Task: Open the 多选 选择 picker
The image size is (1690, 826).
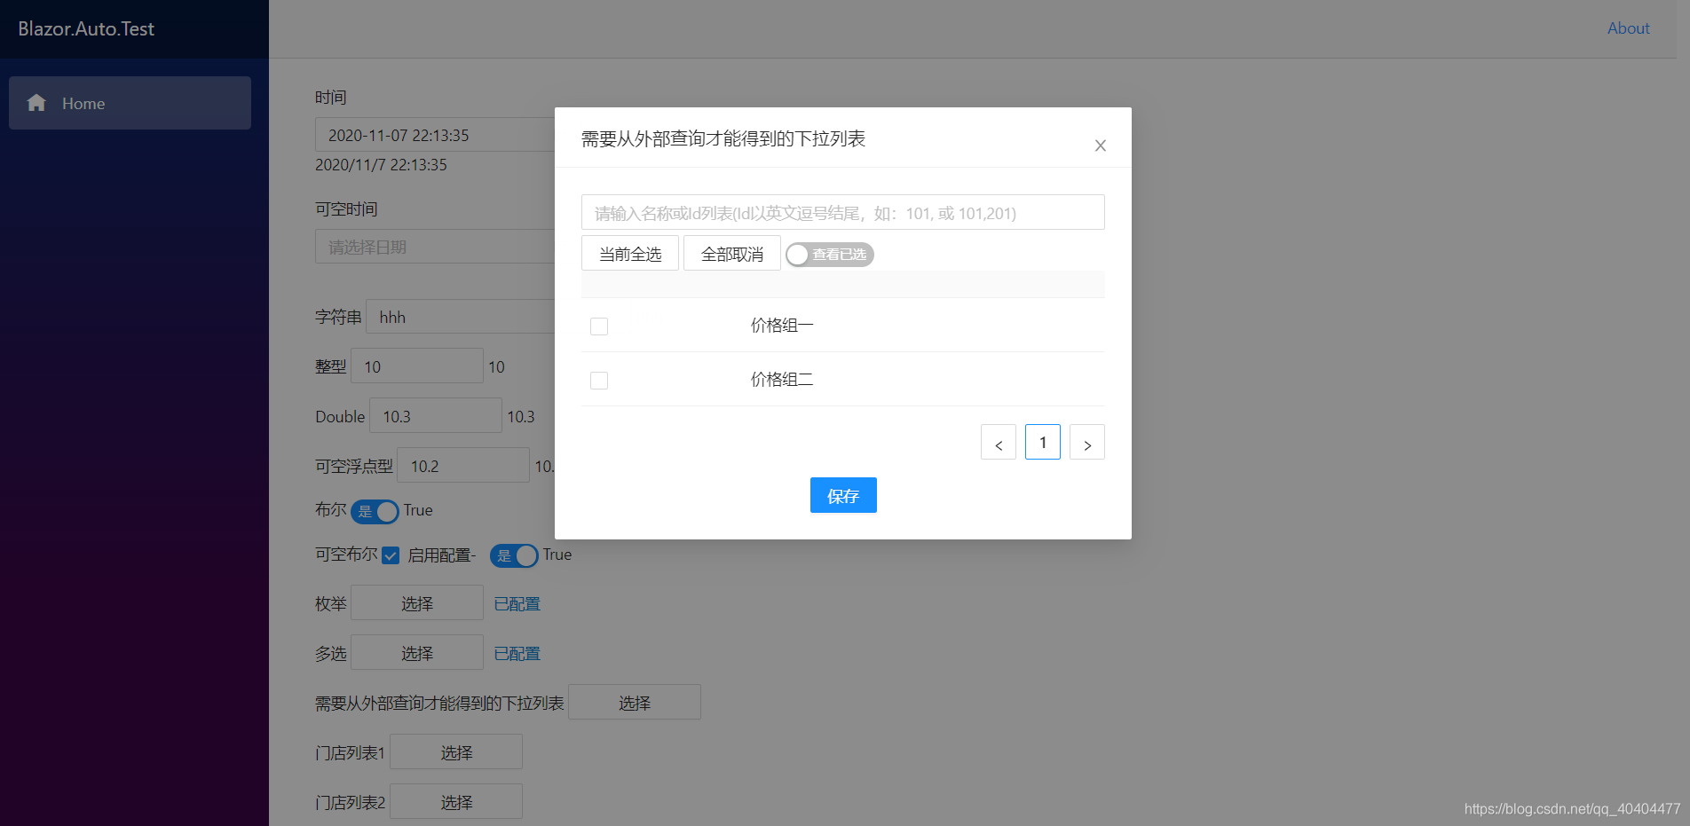Action: (416, 652)
